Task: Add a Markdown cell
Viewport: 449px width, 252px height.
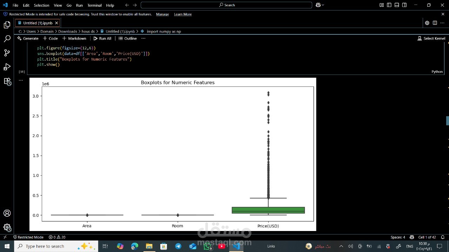Action: pos(74,38)
